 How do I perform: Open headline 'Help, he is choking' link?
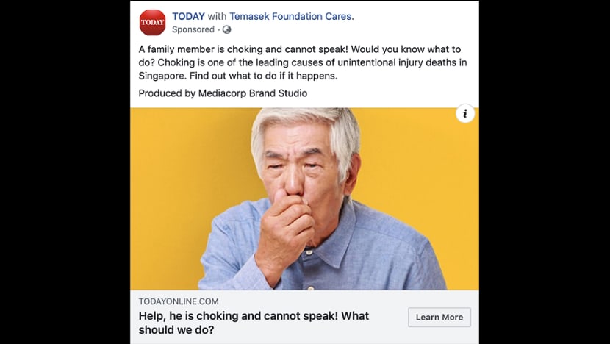click(x=254, y=323)
